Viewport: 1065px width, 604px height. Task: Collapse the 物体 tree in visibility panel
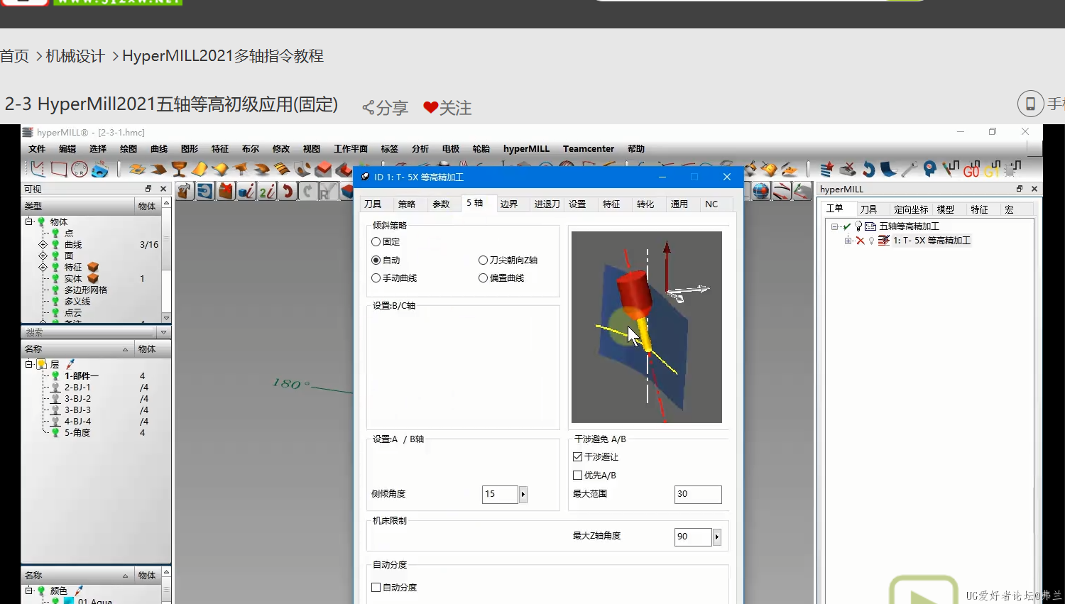[29, 222]
